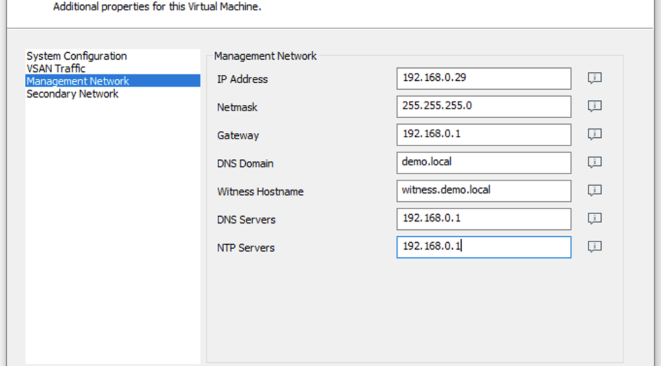This screenshot has width=661, height=366.
Task: Select the DNS Domain field containing demo.local
Action: tap(483, 163)
